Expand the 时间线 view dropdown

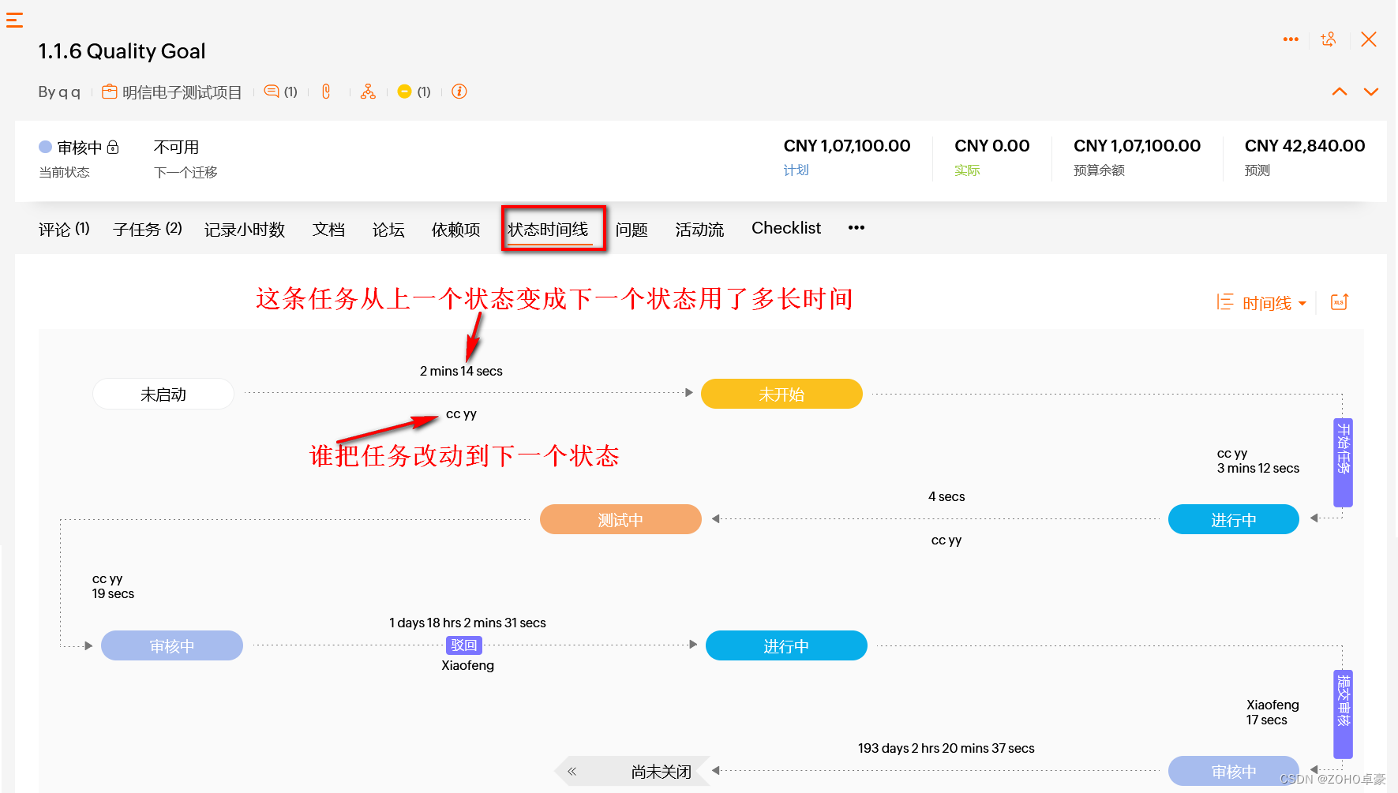[x=1261, y=303]
